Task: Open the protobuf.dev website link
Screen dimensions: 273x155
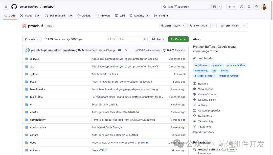Action: point(206,58)
